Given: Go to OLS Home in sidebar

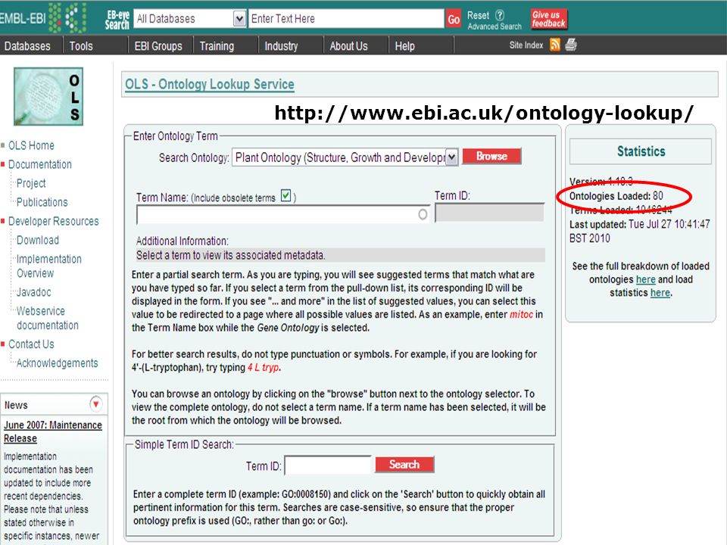Looking at the screenshot, I should tap(31, 145).
